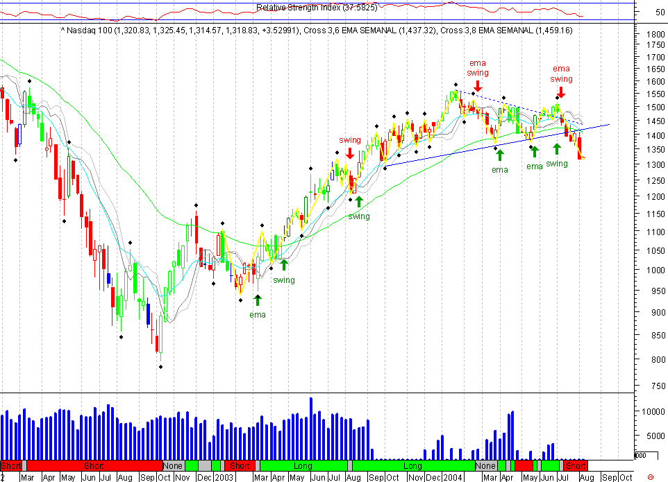Click the green 'swing' up arrow near Apr 2003
The height and width of the screenshot is (482, 668).
(x=283, y=264)
